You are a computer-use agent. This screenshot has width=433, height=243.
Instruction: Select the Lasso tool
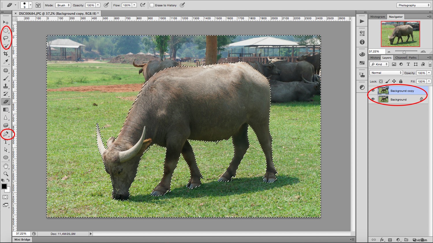pyautogui.click(x=6, y=38)
